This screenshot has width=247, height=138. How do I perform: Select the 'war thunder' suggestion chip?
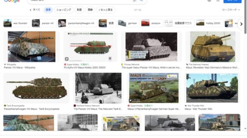tap(16, 23)
